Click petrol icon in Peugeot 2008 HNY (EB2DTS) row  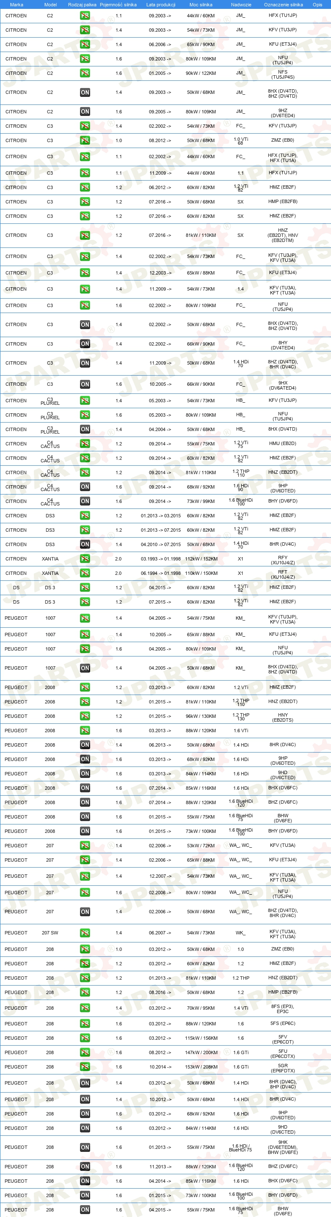[85, 716]
